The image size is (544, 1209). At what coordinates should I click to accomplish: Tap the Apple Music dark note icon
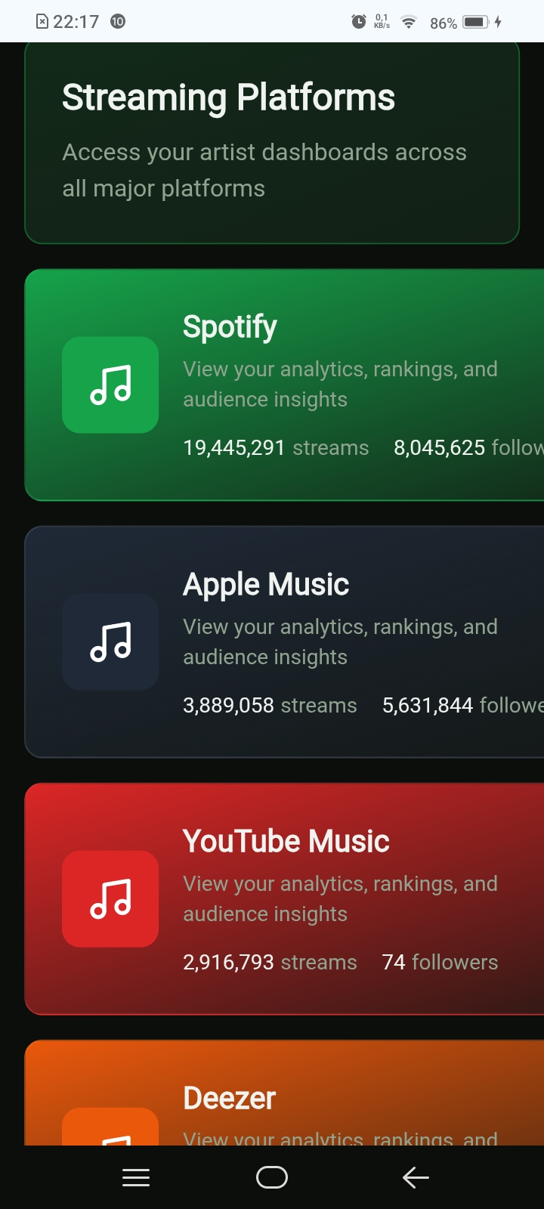point(110,642)
